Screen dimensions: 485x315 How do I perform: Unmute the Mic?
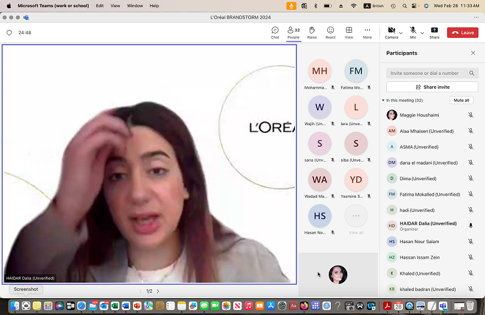coord(413,32)
